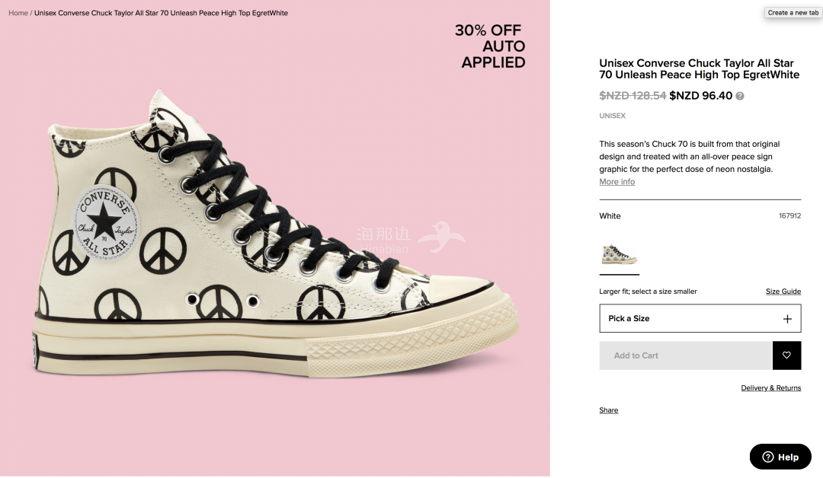The height and width of the screenshot is (478, 823).
Task: Click the plus icon in Pick a Size
Action: pos(786,319)
